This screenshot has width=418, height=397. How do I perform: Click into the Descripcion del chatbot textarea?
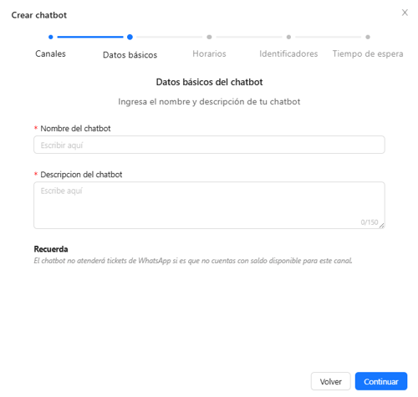(209, 206)
